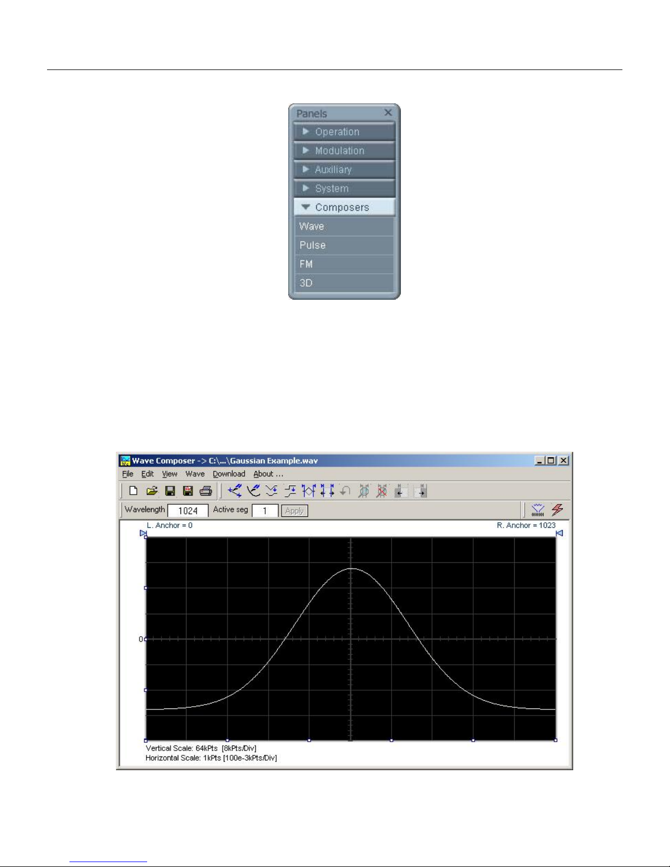
Task: Select the sketch draw tool
Action: tap(253, 491)
